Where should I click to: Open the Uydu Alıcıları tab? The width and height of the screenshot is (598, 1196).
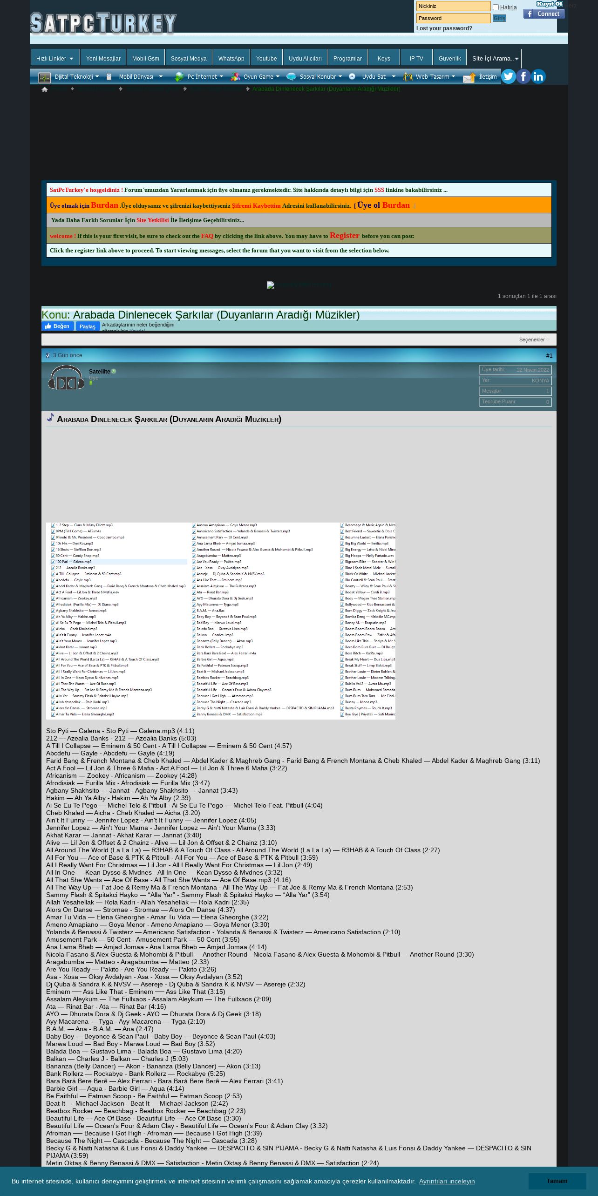[x=305, y=58]
